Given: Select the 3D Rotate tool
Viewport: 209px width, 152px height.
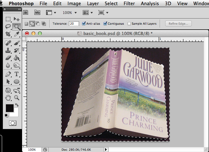Looking at the screenshot, I should [8, 90].
